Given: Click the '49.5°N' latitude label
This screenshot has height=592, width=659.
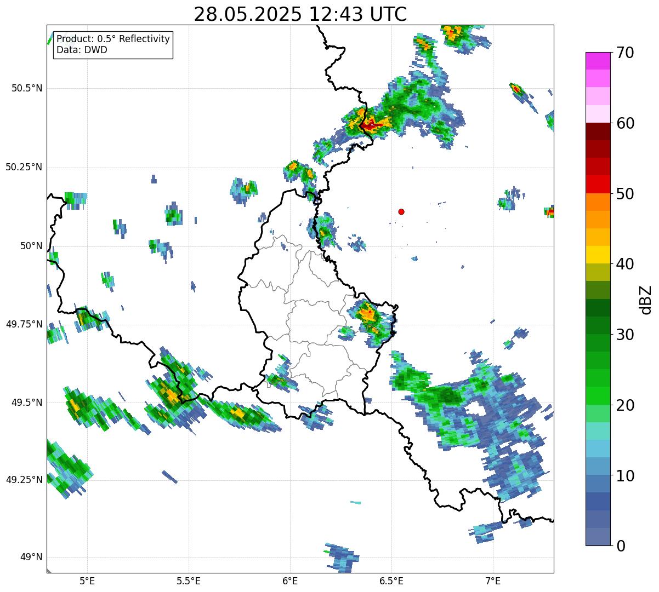Looking at the screenshot, I should coord(26,403).
